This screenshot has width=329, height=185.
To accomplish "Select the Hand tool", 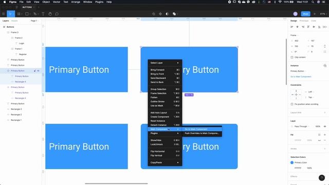I will coord(50,14).
